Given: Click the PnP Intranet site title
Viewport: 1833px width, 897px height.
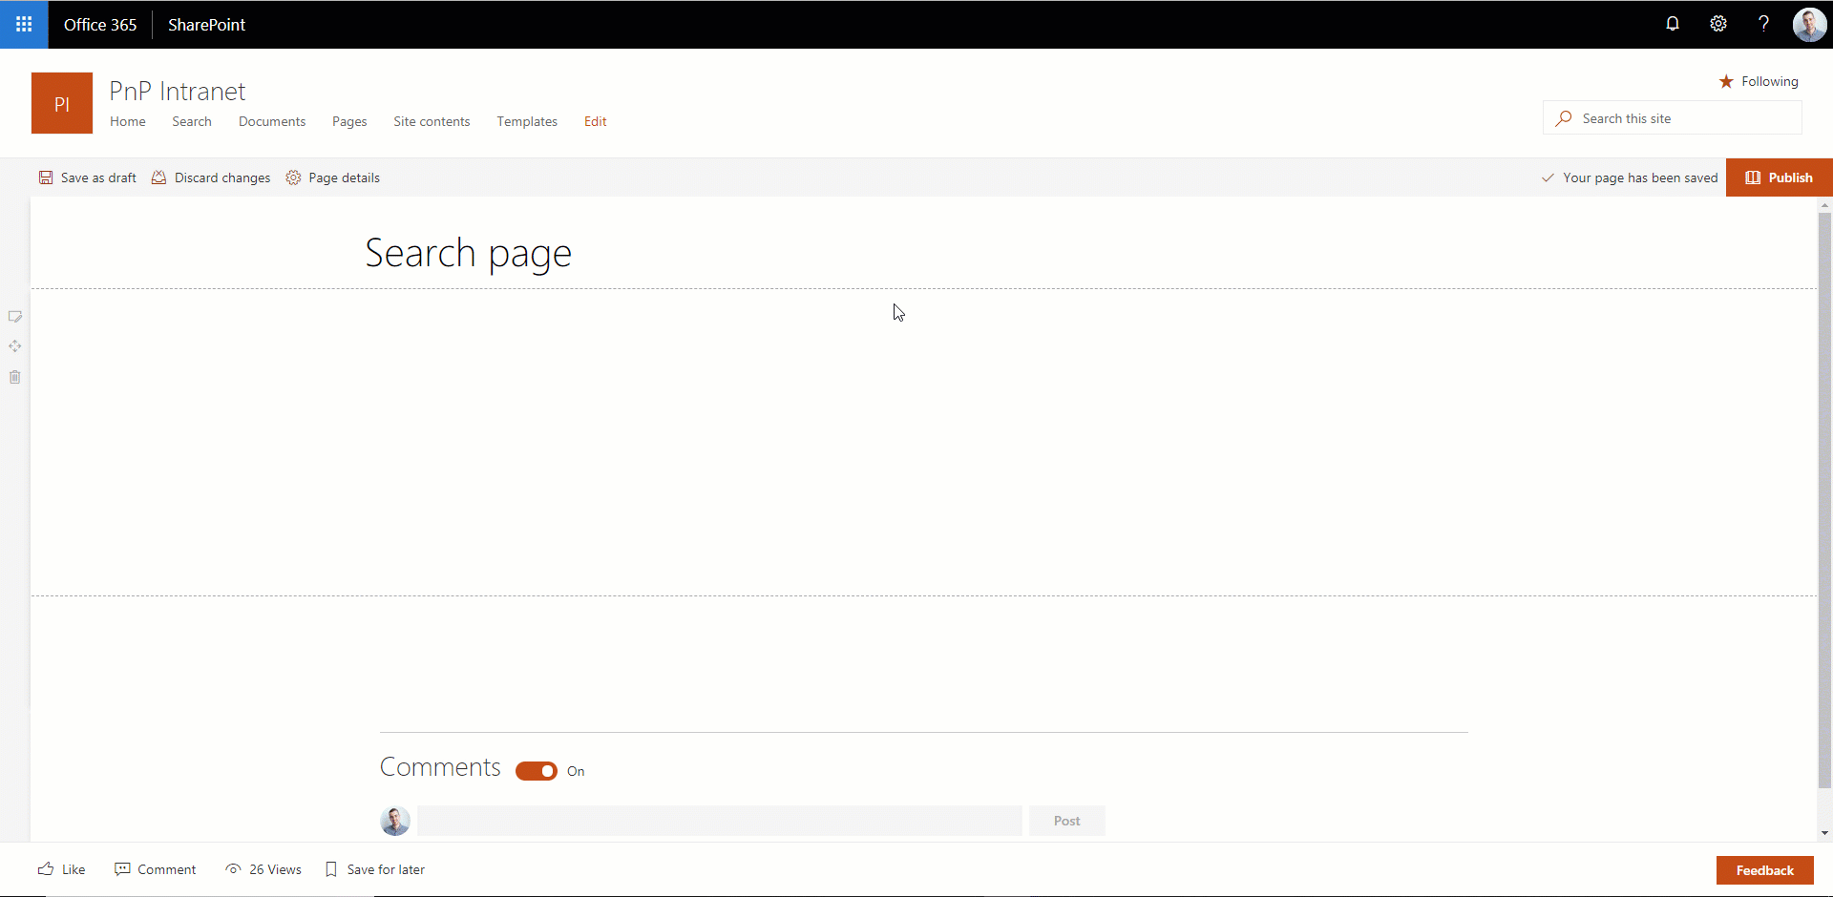Looking at the screenshot, I should click(x=178, y=91).
